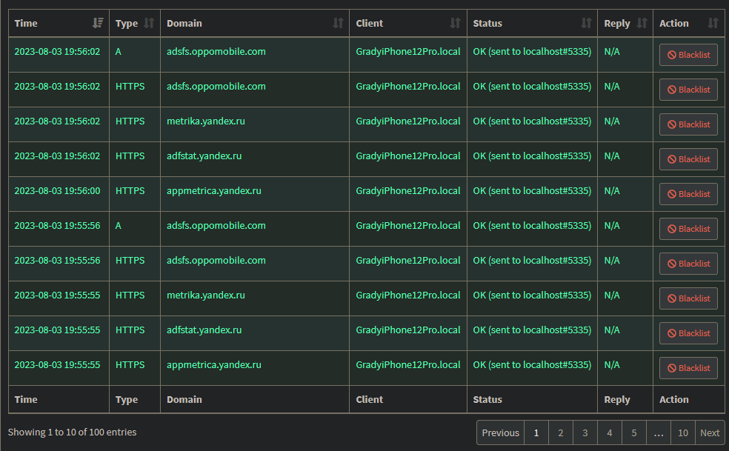
Task: Click metrika.yandex.ru domain at 19:55:55
Action: tap(205, 295)
